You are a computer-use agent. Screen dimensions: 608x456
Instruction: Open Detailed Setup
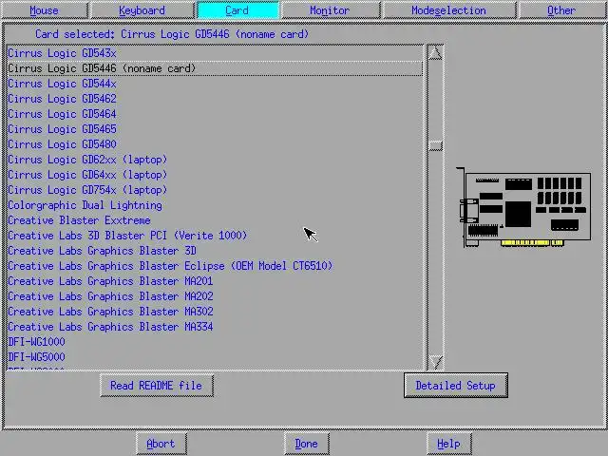(x=456, y=386)
